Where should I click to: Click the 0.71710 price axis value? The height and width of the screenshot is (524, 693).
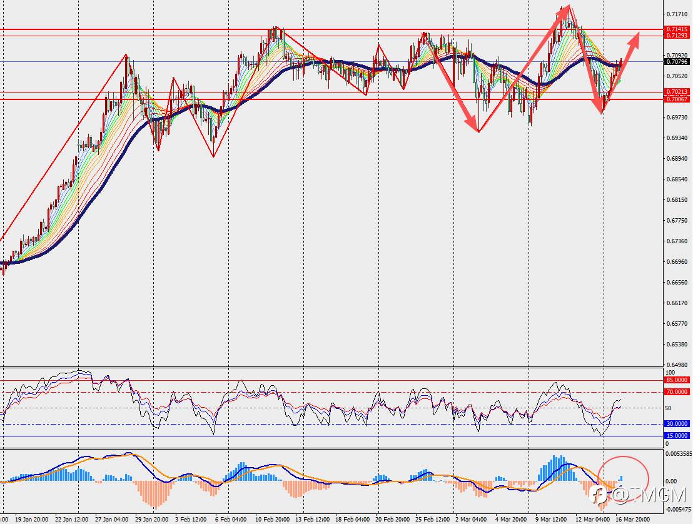pos(676,14)
